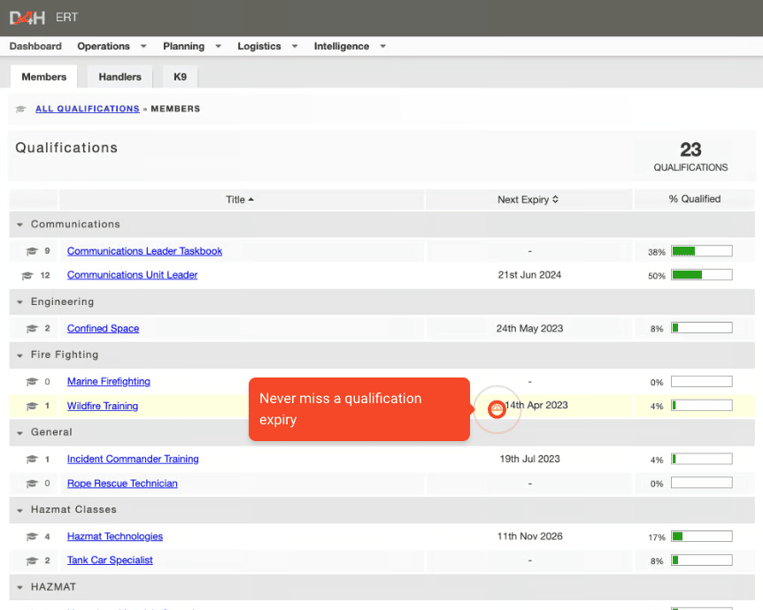Click graduation cap icon in breadcrumb

(x=21, y=110)
